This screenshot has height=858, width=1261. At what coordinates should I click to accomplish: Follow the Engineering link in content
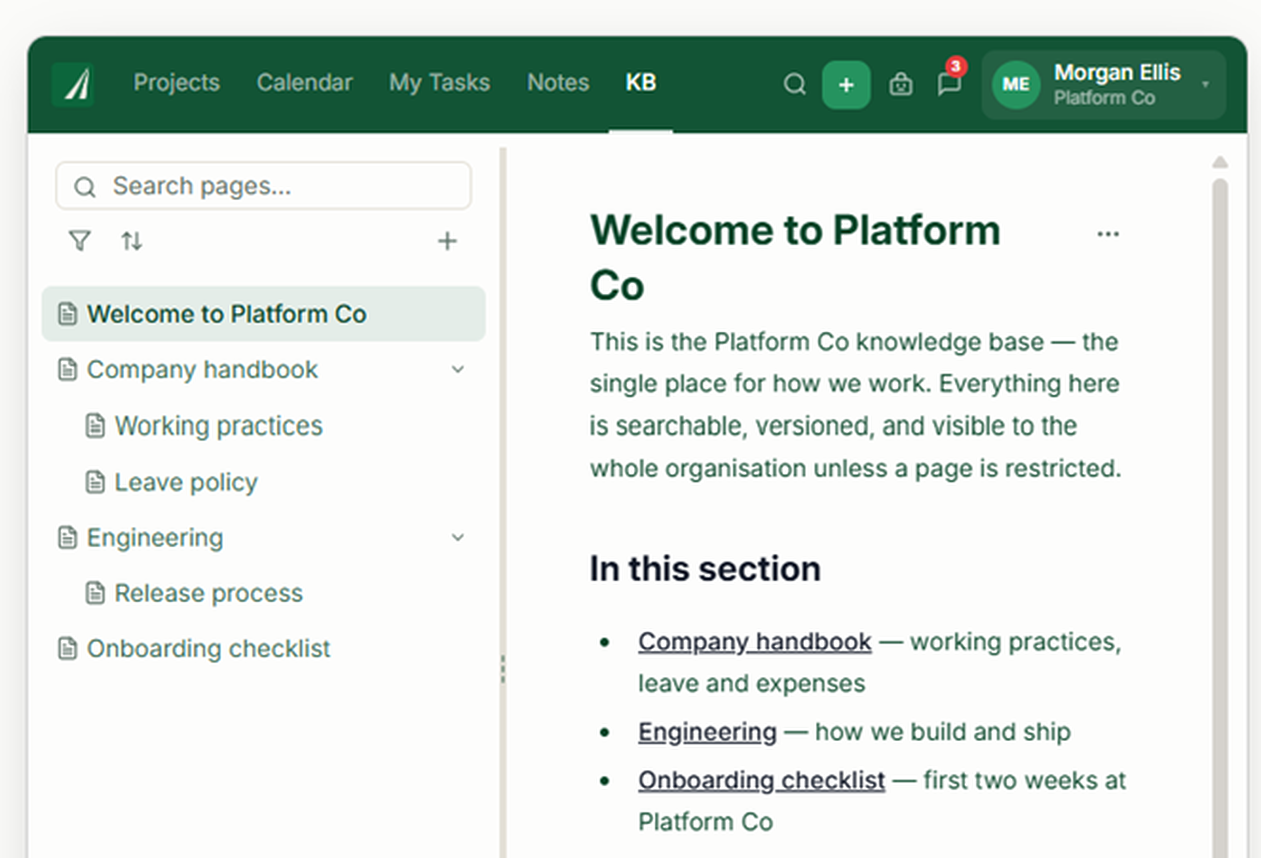(707, 732)
